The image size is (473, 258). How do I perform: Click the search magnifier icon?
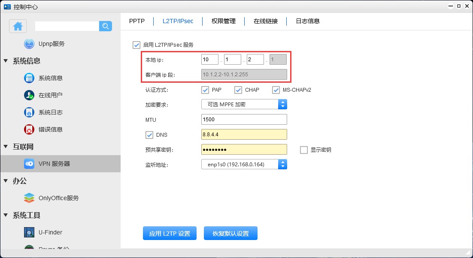(105, 26)
